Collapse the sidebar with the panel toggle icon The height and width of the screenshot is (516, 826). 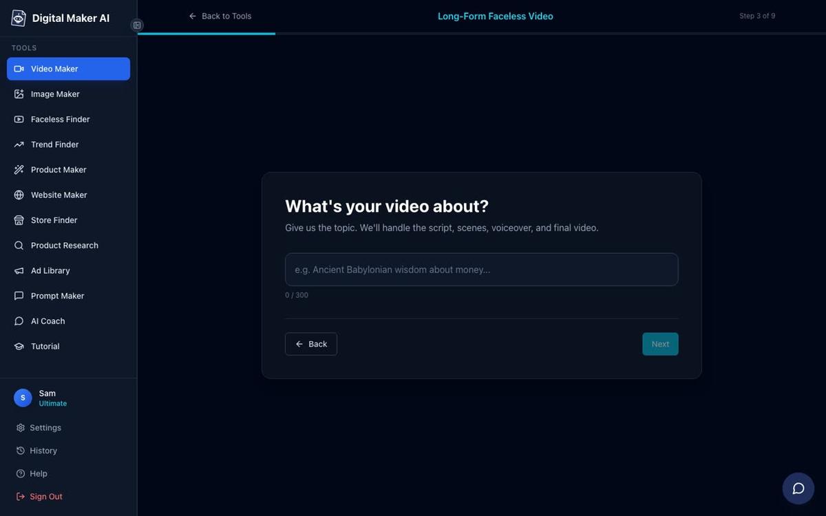coord(137,25)
